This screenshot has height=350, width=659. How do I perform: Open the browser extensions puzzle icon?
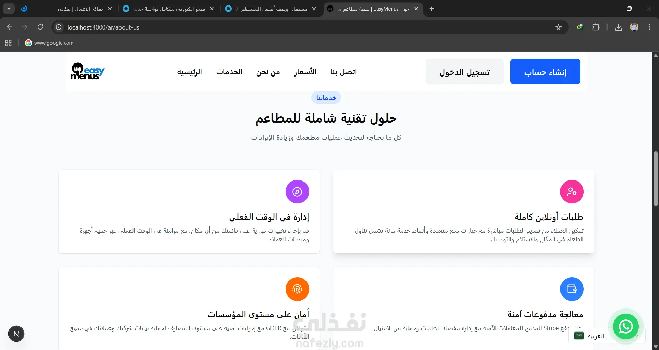coord(596,27)
